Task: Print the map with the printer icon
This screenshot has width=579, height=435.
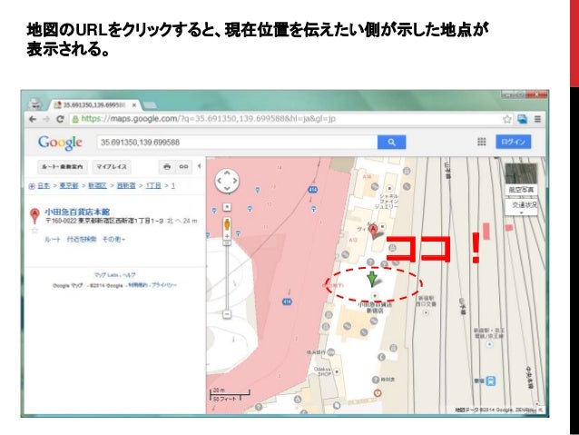Action: tap(167, 167)
